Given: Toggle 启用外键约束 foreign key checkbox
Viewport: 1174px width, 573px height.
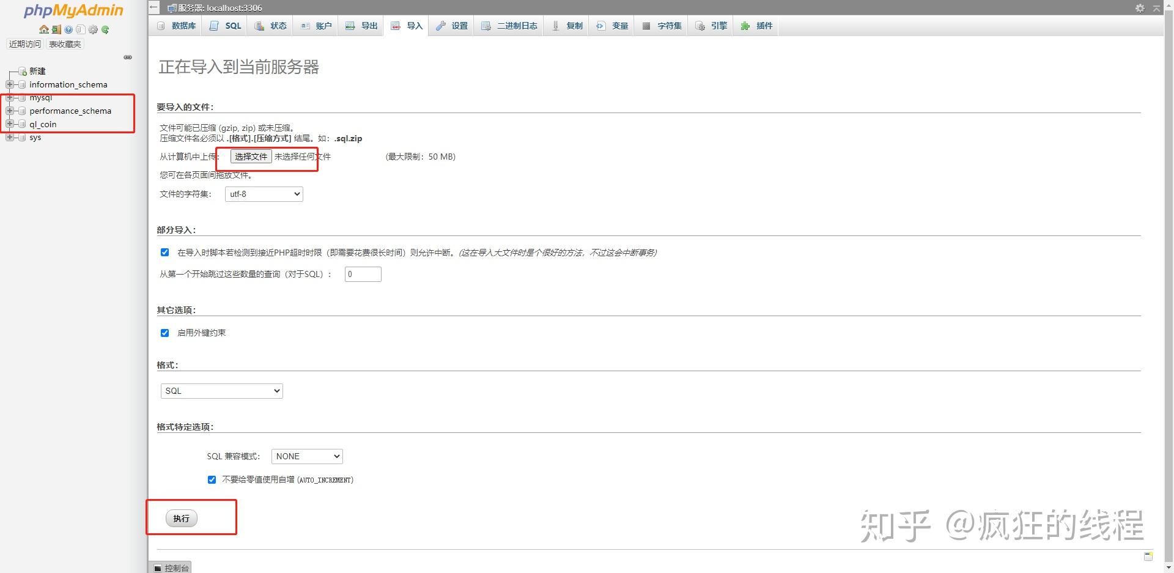Looking at the screenshot, I should (x=164, y=333).
